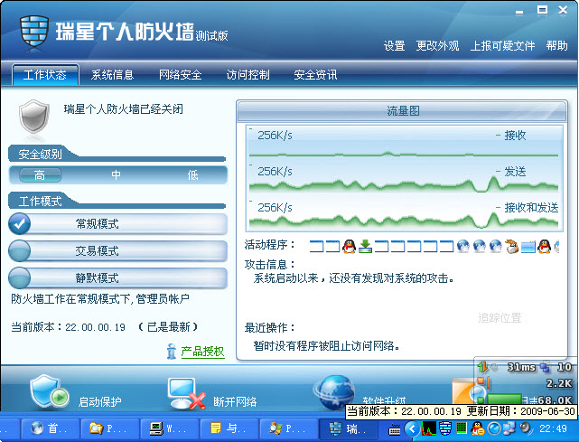579x442 pixels.
Task: Open the 与.. notes taskbar button
Action: click(229, 428)
